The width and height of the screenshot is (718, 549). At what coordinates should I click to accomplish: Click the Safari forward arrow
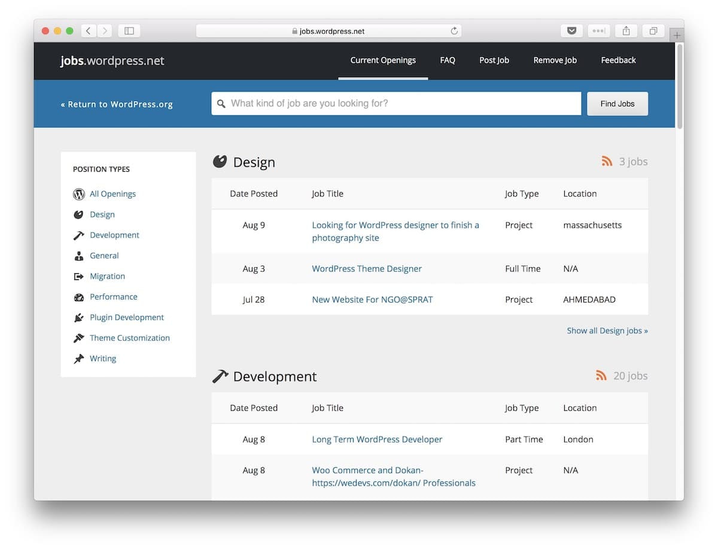click(105, 30)
